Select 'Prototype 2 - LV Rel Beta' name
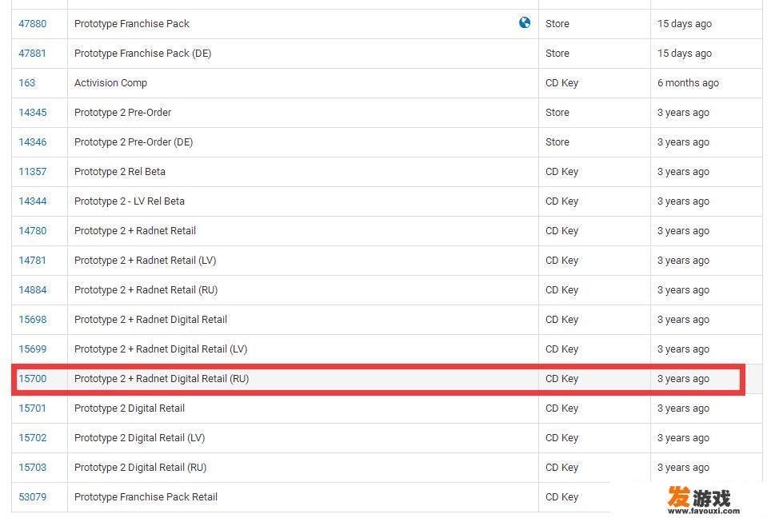 point(130,201)
